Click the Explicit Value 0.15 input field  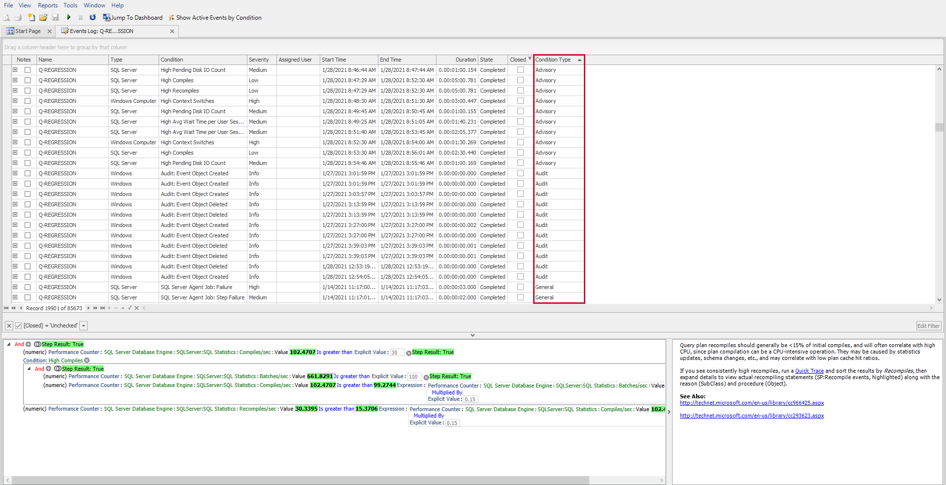pos(471,399)
